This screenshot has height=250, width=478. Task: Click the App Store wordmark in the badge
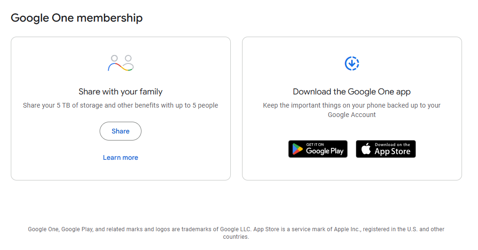coord(392,151)
